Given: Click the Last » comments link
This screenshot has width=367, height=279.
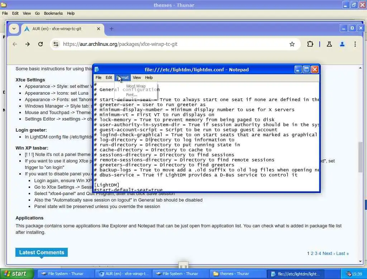Looking at the screenshot, I should point(342,254).
